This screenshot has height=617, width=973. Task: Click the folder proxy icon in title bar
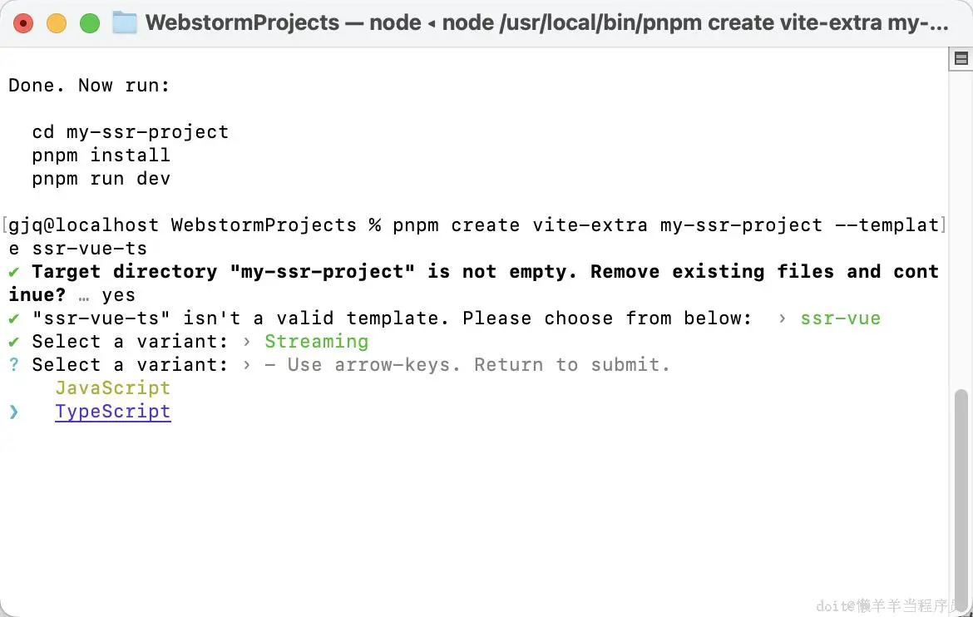[x=125, y=23]
